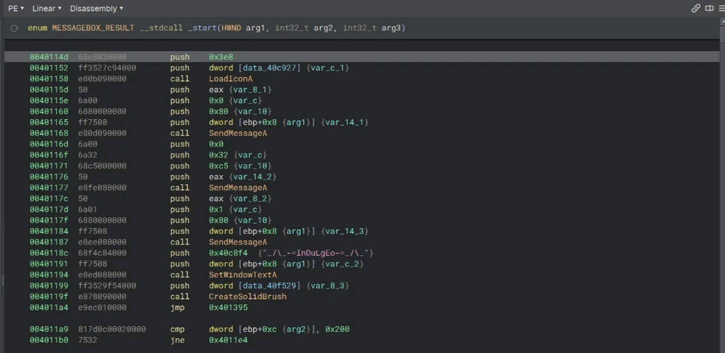Select data_40f529 data reference

[268, 285]
